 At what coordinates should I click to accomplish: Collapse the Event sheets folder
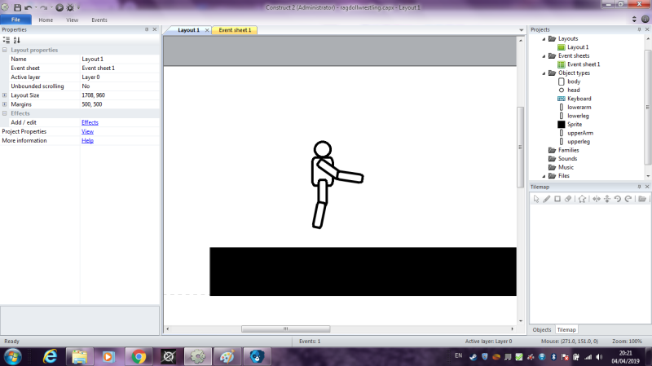click(x=544, y=55)
